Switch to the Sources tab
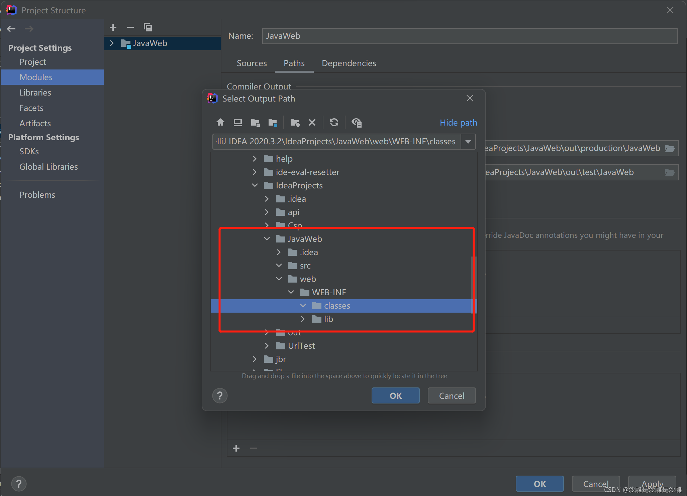 [252, 63]
